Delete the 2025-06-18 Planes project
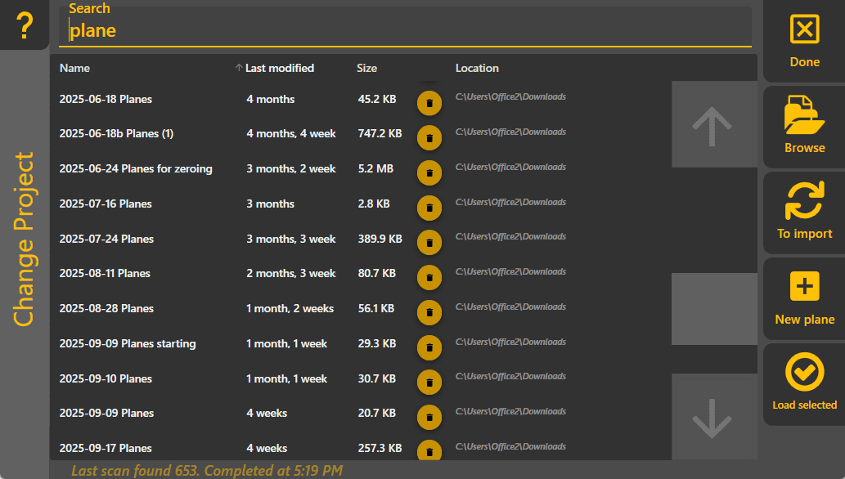The width and height of the screenshot is (845, 479). [429, 103]
